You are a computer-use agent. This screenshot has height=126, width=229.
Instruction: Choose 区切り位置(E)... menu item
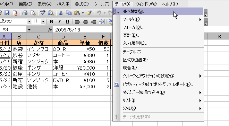click(158, 60)
